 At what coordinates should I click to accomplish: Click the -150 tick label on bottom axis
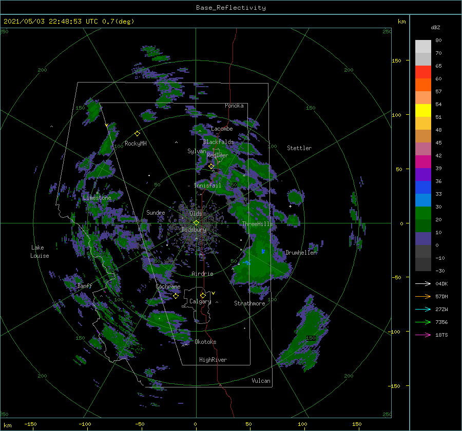(x=30, y=424)
